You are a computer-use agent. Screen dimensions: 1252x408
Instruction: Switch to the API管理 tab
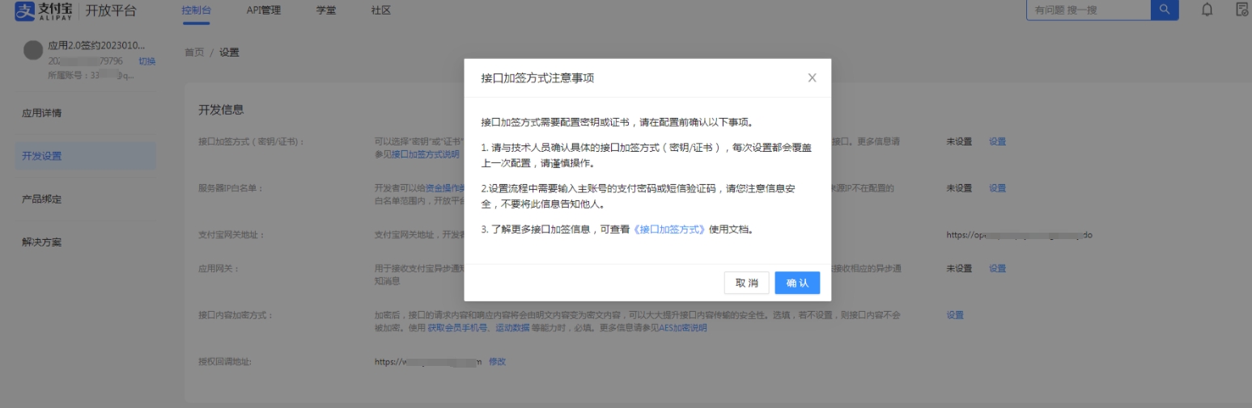[263, 10]
